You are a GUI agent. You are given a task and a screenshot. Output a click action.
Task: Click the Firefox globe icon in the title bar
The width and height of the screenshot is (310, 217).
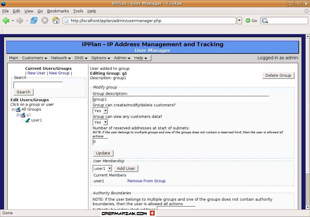(x=3, y=4)
